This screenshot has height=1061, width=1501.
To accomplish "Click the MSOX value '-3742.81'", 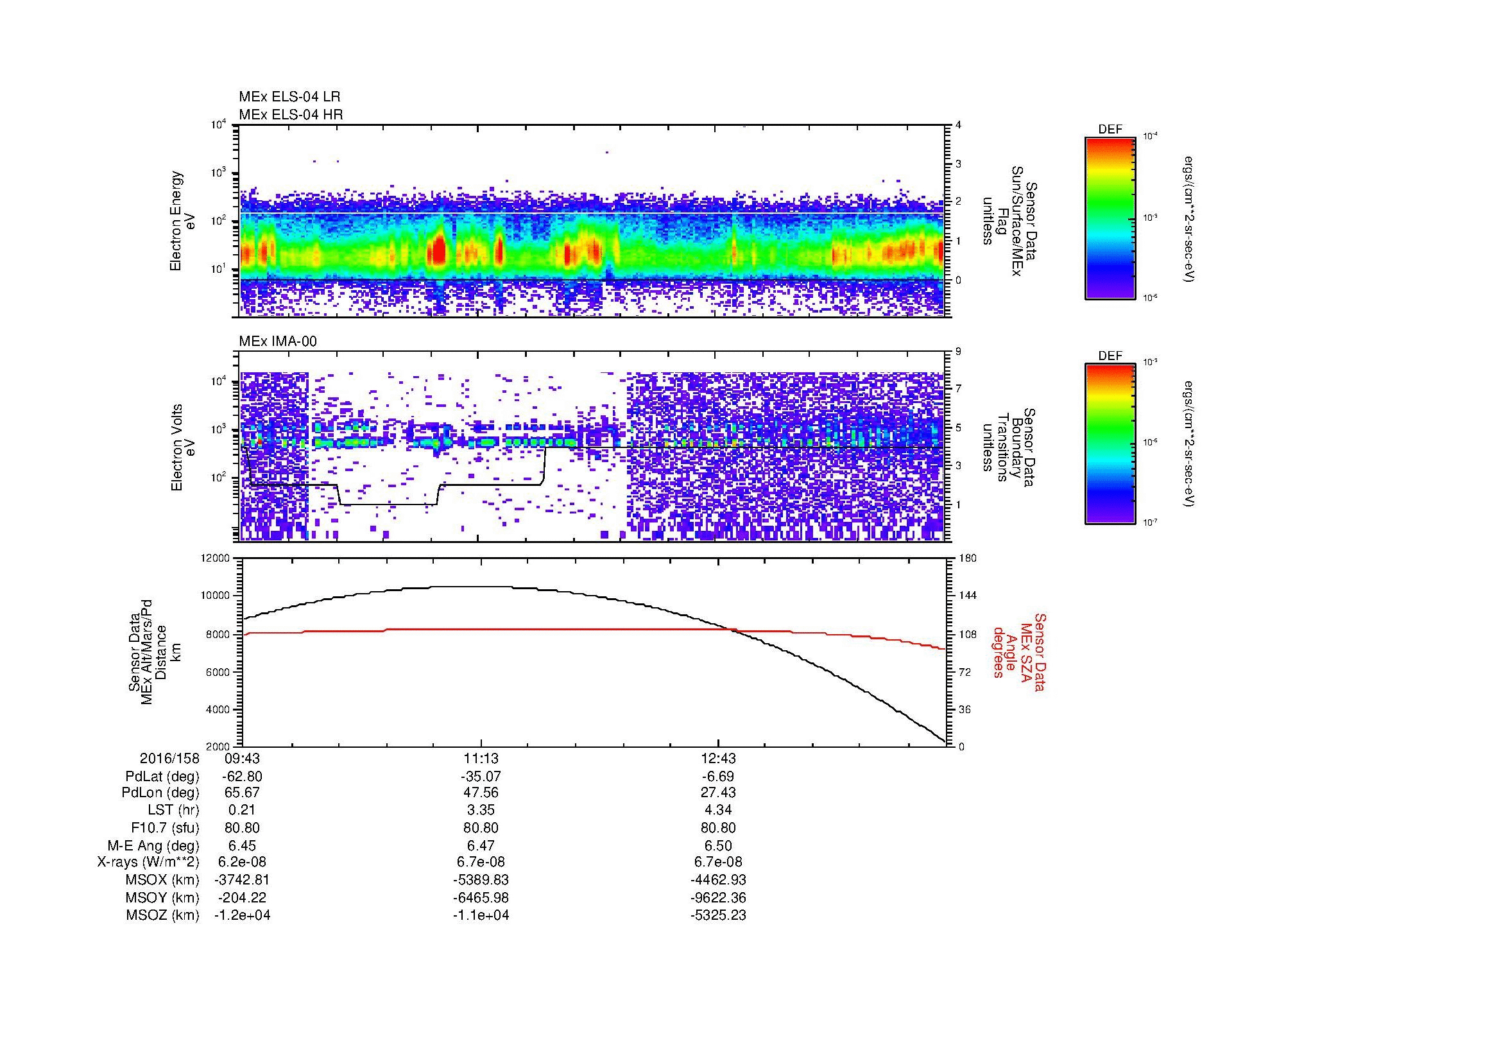I will [243, 880].
